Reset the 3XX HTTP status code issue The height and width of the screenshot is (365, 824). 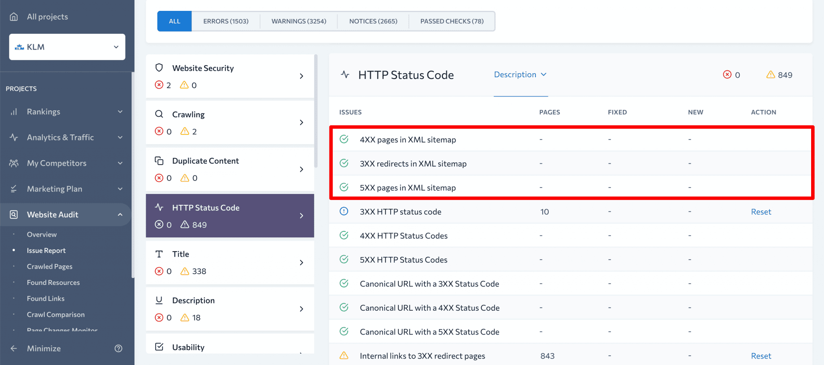click(760, 211)
